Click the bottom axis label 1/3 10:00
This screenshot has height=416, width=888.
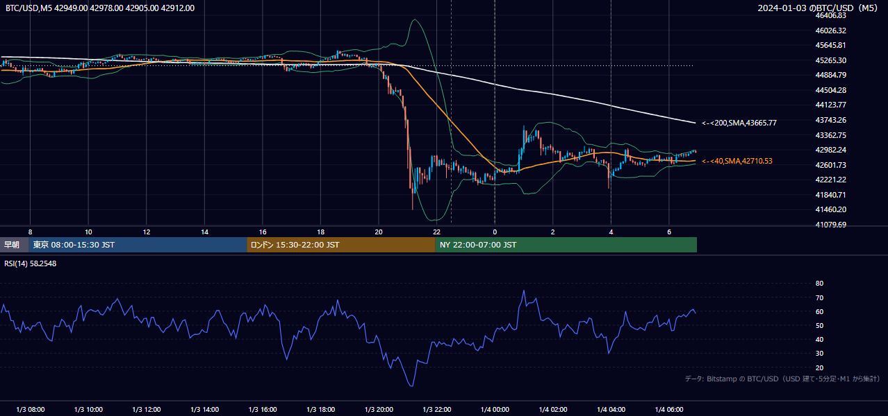click(88, 410)
